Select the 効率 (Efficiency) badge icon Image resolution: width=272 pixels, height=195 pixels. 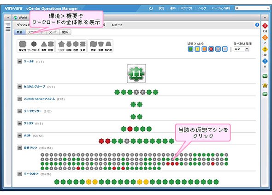tap(93, 44)
